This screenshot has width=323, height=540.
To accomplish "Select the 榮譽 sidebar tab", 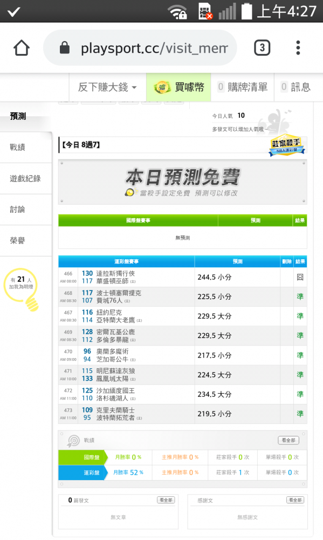I will (26, 241).
